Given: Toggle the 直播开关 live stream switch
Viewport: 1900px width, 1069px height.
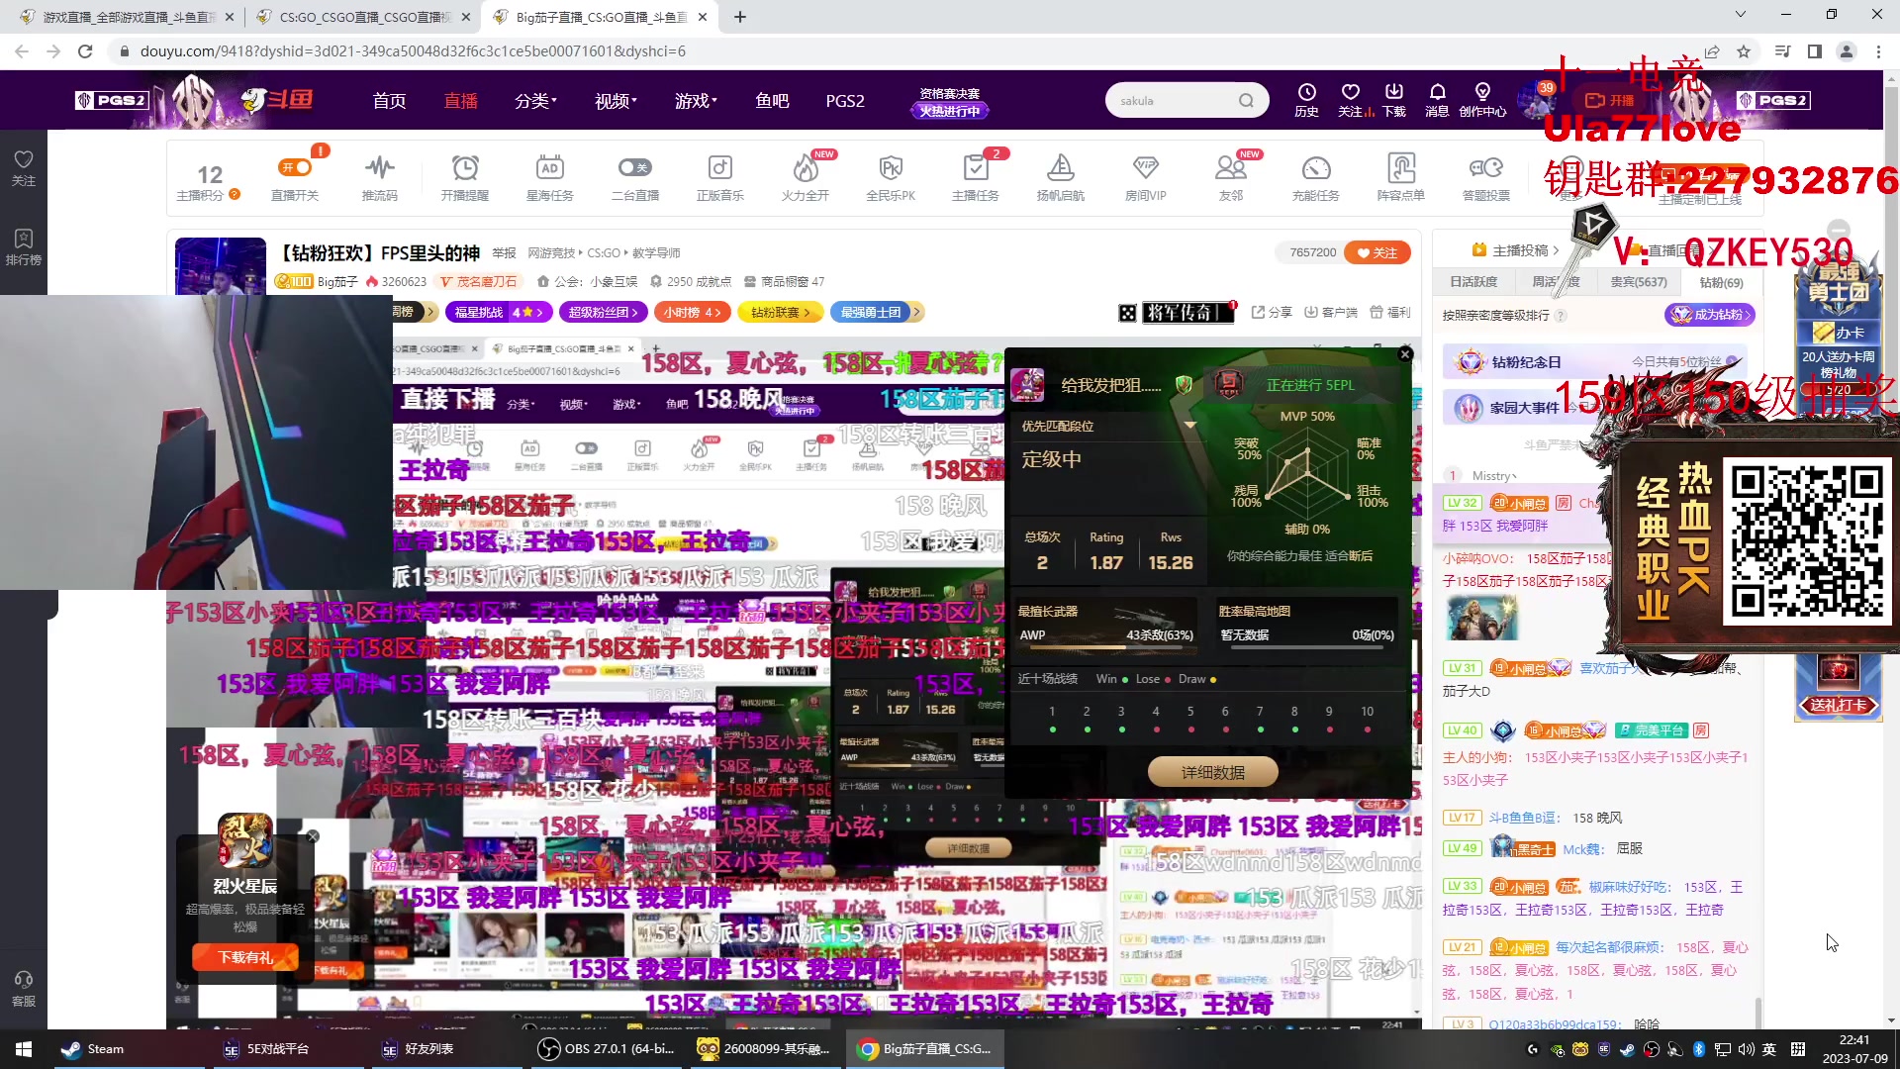Looking at the screenshot, I should pyautogui.click(x=295, y=168).
